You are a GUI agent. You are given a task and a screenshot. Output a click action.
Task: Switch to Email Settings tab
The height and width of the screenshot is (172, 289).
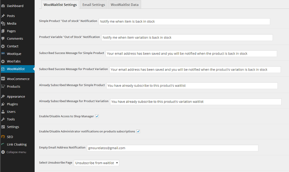click(x=94, y=5)
